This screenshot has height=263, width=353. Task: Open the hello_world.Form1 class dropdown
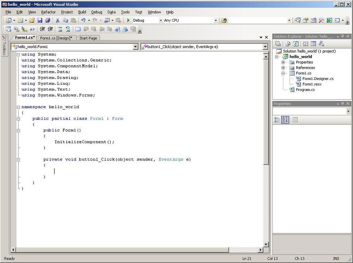point(135,47)
